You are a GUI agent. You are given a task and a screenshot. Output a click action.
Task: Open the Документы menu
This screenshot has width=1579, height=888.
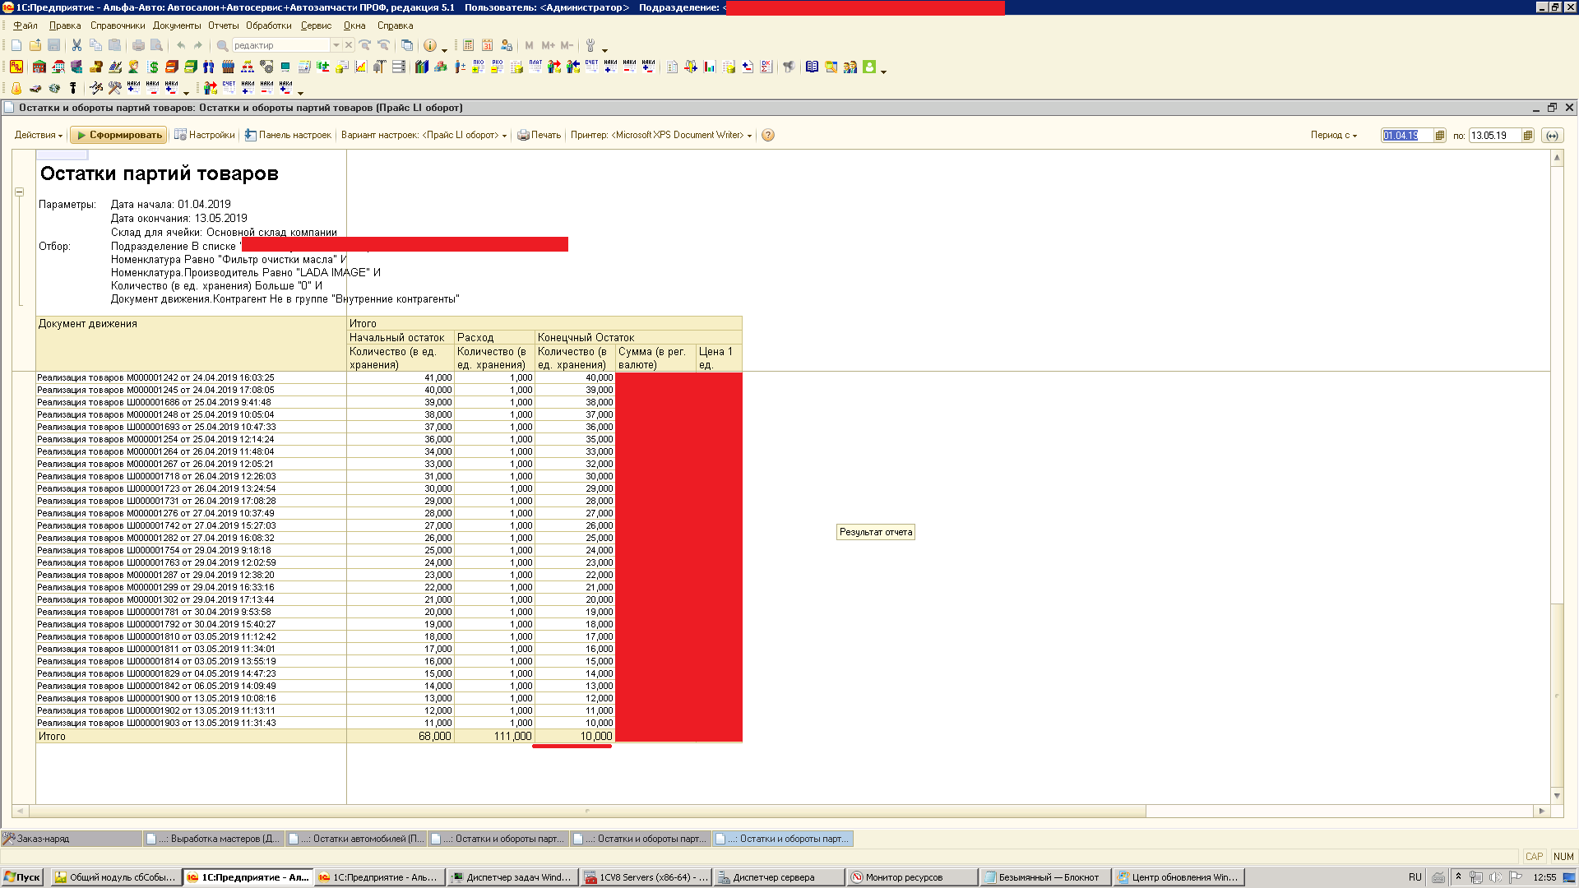pyautogui.click(x=177, y=25)
